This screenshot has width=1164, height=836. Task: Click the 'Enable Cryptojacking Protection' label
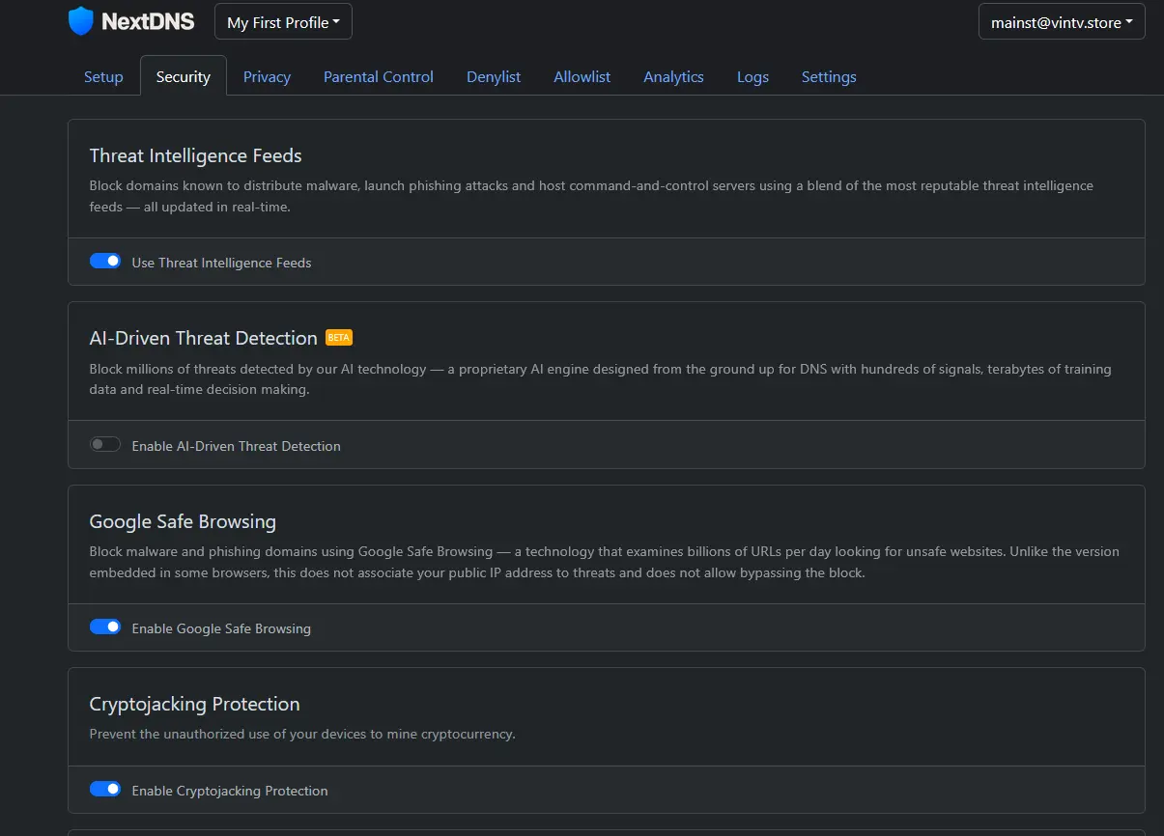click(230, 791)
